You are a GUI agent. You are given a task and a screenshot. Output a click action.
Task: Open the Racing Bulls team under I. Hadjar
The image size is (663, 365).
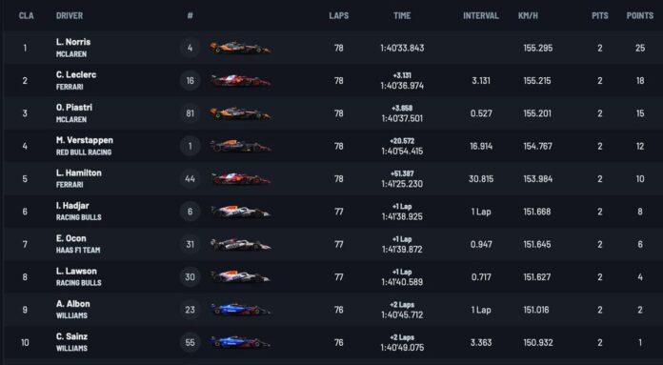click(79, 217)
